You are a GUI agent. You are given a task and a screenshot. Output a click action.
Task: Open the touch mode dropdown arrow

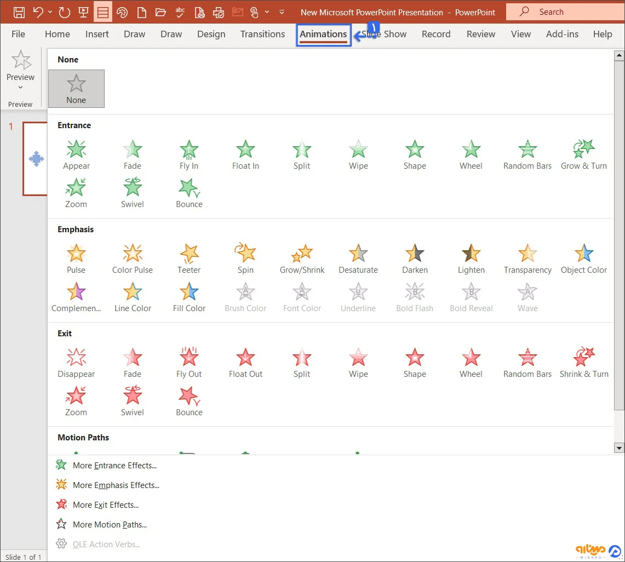(267, 12)
